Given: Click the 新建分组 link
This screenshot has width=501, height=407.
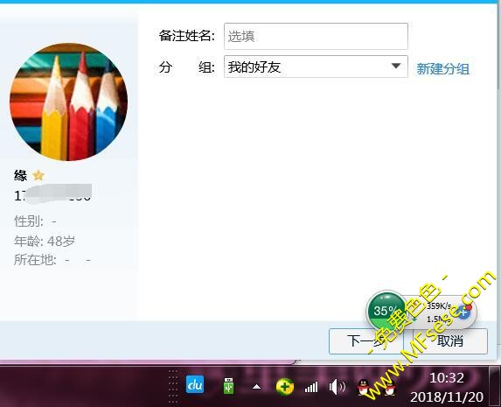Looking at the screenshot, I should pos(443,69).
